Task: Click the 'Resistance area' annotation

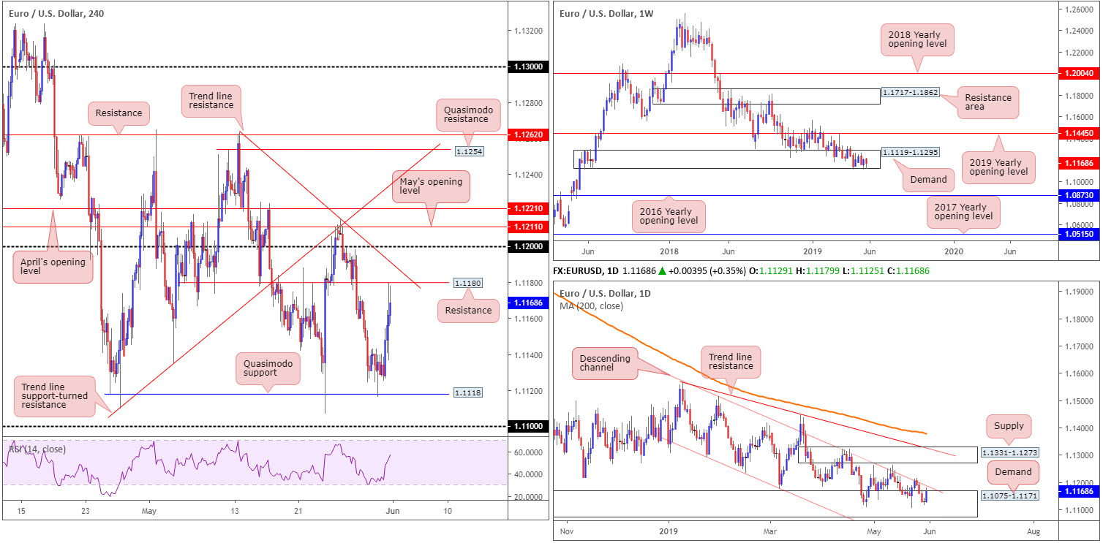Action: [x=987, y=102]
